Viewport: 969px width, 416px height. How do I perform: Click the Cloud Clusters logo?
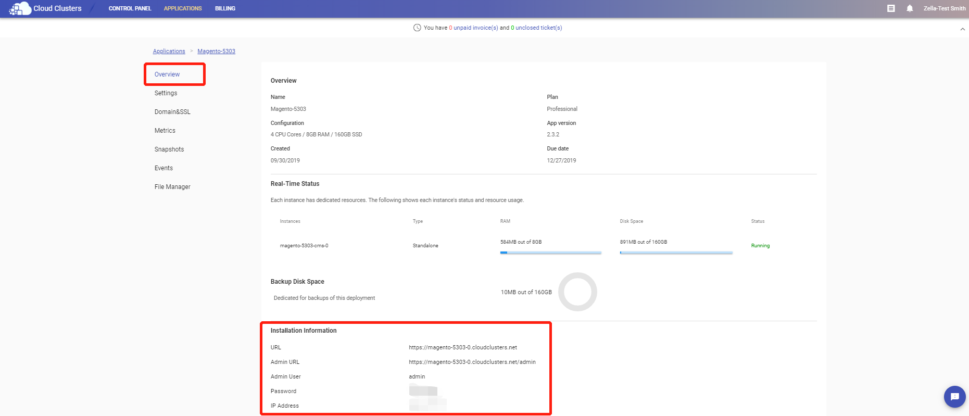point(46,8)
